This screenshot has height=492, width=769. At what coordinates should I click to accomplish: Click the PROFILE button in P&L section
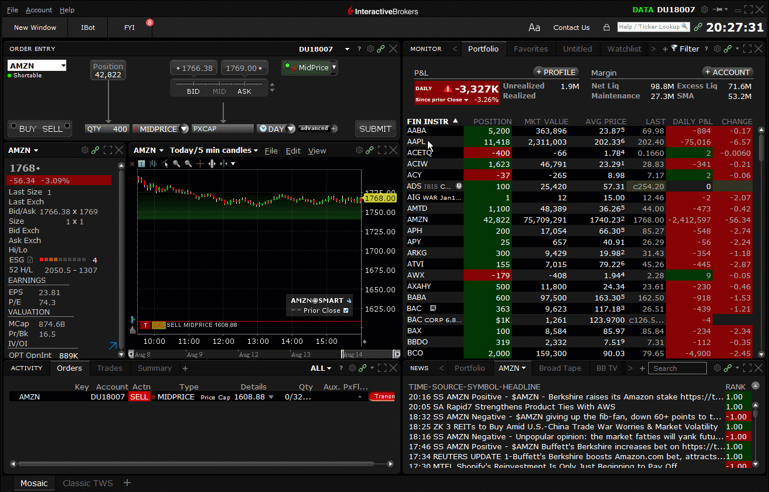point(556,72)
